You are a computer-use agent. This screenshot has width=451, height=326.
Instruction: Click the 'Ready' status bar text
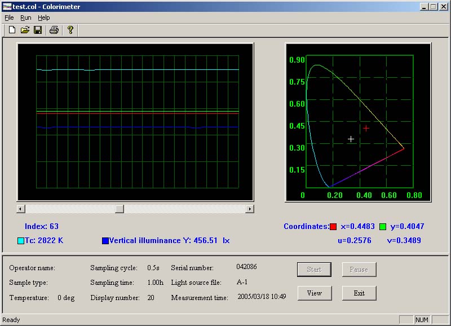[x=11, y=320]
